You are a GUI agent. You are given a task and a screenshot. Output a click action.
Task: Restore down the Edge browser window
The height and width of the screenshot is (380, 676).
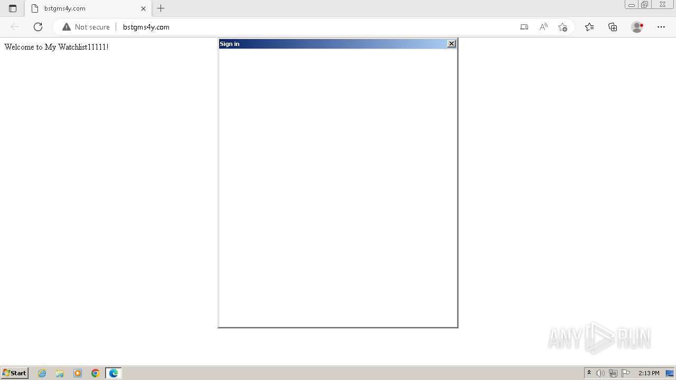645,5
